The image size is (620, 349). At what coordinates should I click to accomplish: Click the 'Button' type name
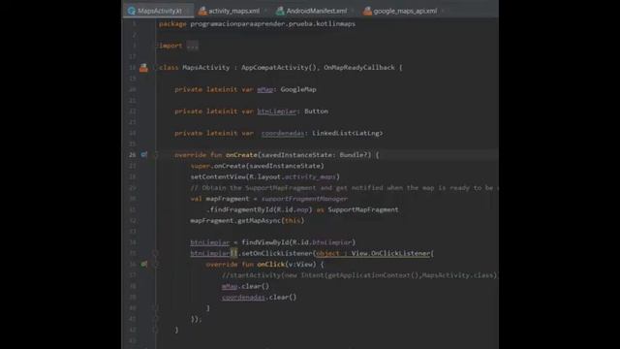316,111
